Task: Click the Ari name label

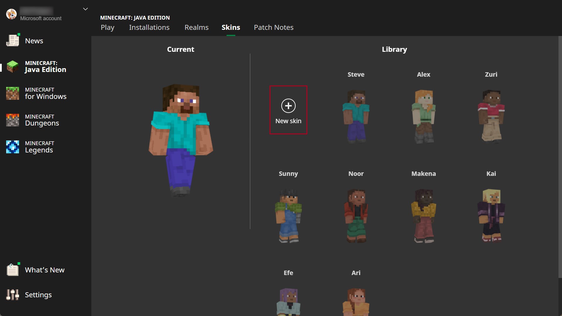Action: pyautogui.click(x=356, y=273)
